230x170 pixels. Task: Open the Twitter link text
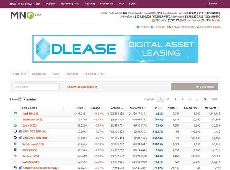[x=144, y=27]
